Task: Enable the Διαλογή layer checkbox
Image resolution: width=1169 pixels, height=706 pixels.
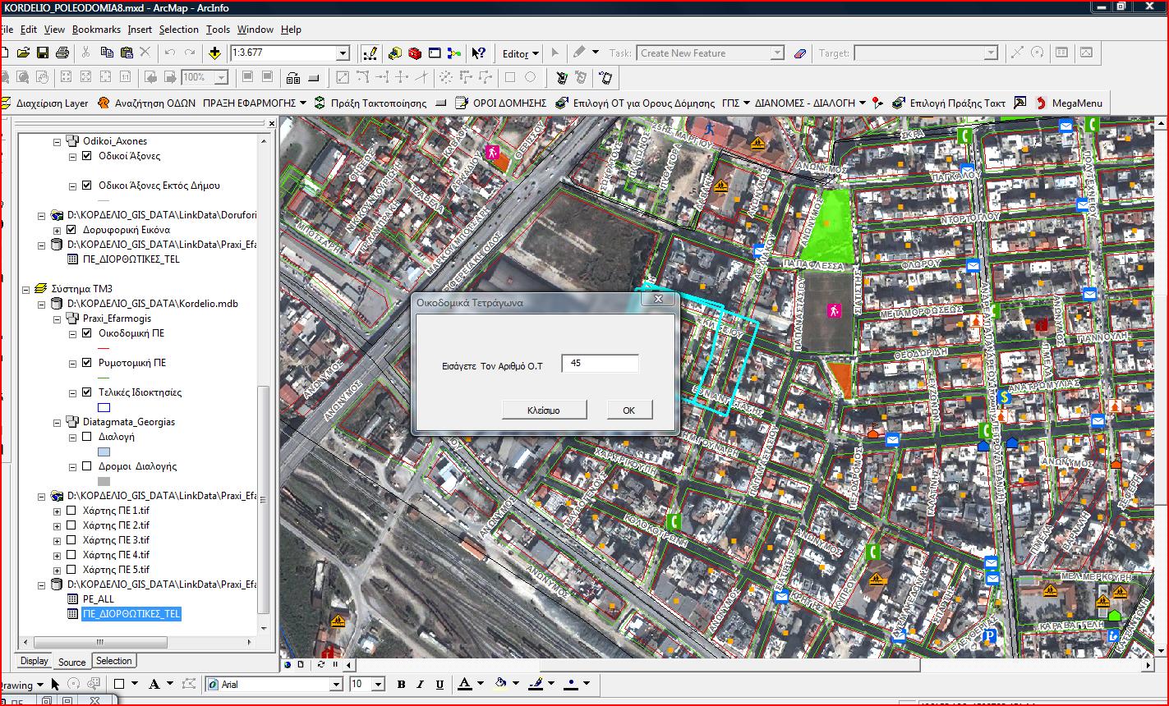Action: [x=86, y=437]
